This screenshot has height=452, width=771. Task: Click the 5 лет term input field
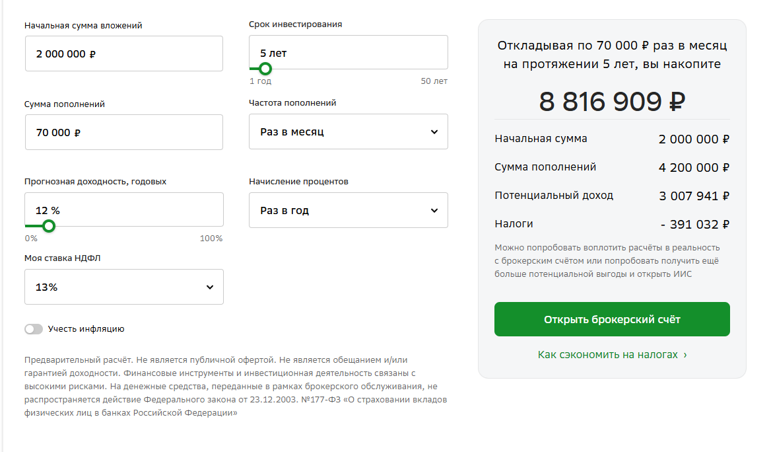[348, 52]
